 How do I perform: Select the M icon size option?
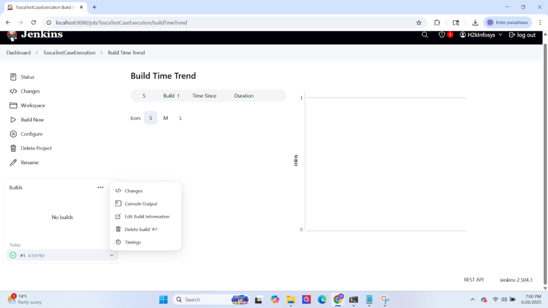click(x=165, y=118)
